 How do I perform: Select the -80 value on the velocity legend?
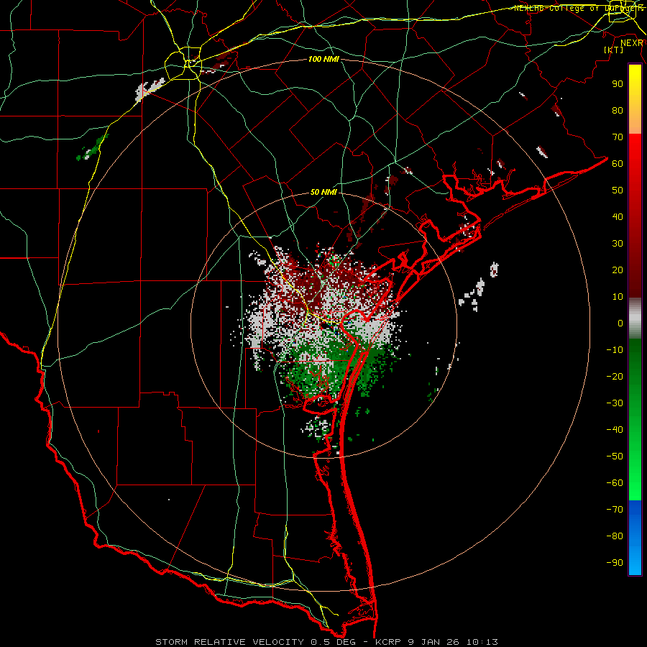(x=615, y=536)
